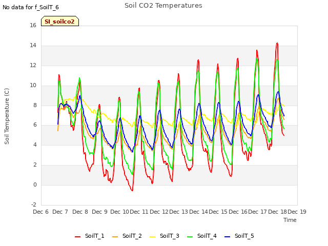Click the Dec 10 x-axis tick label
This screenshot has height=246, width=328.
pyautogui.click(x=120, y=212)
